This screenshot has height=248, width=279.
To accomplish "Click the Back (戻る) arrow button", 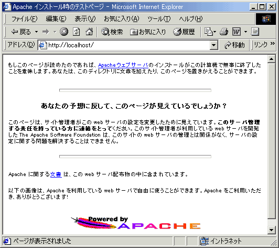I will pyautogui.click(x=21, y=32).
